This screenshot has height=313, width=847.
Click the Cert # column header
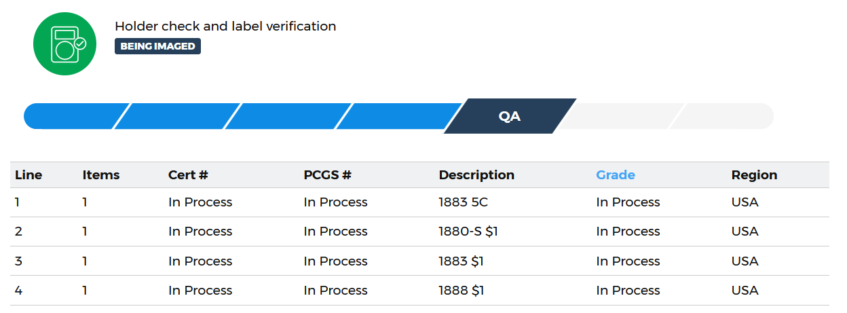pyautogui.click(x=188, y=175)
